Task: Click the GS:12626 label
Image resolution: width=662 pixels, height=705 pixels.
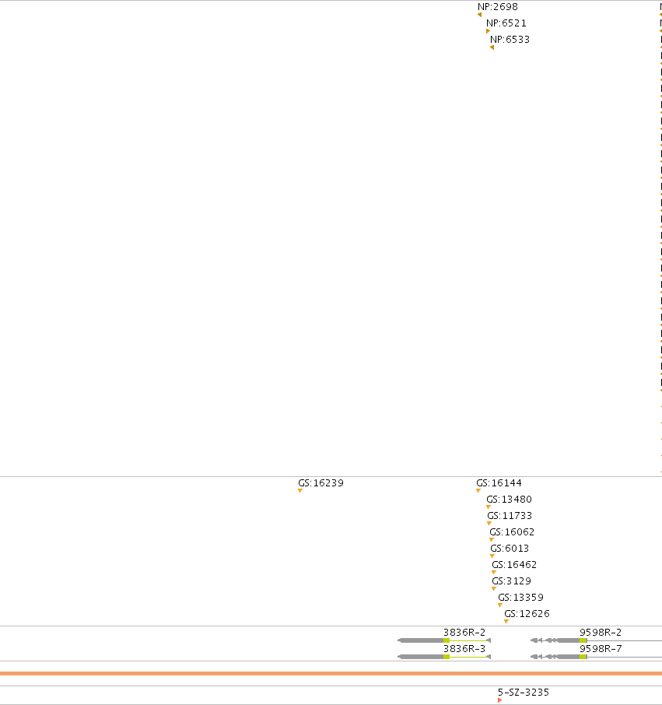Action: pyautogui.click(x=527, y=613)
